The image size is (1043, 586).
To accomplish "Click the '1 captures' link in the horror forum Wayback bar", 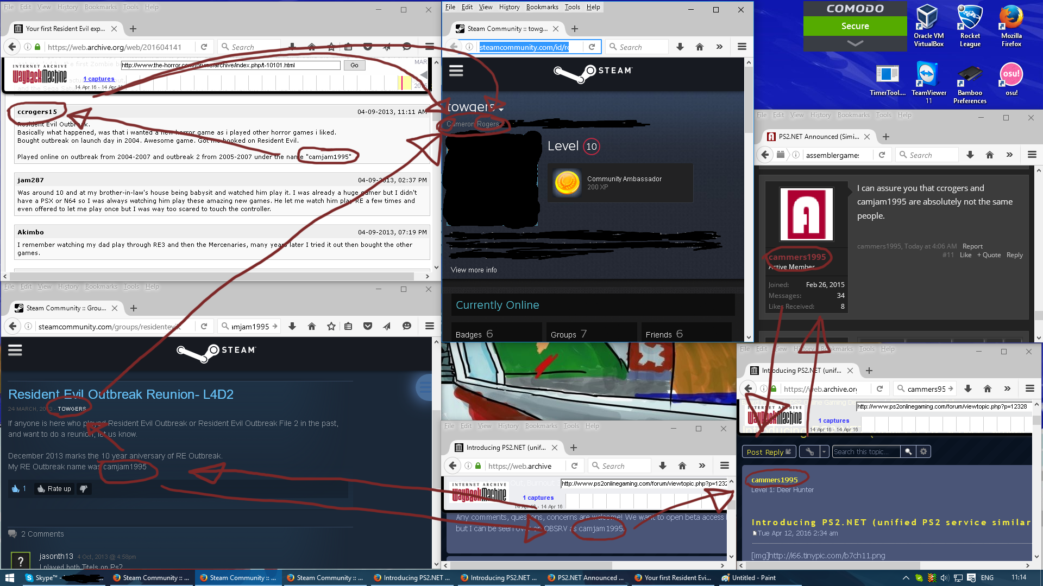I will (x=98, y=79).
